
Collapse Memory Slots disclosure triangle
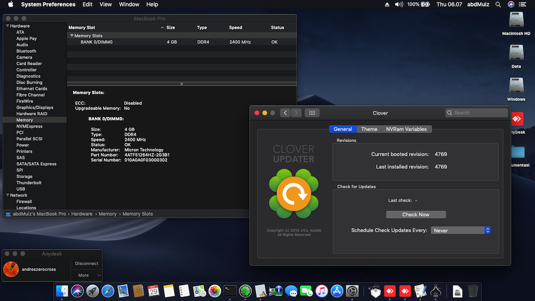pyautogui.click(x=72, y=36)
